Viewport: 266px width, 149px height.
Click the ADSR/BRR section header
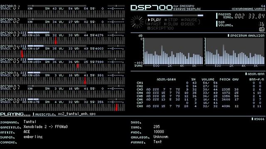(x=255, y=74)
